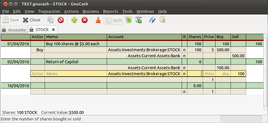
Task: Click the Memo field in highlighted row
Action: click(76, 74)
